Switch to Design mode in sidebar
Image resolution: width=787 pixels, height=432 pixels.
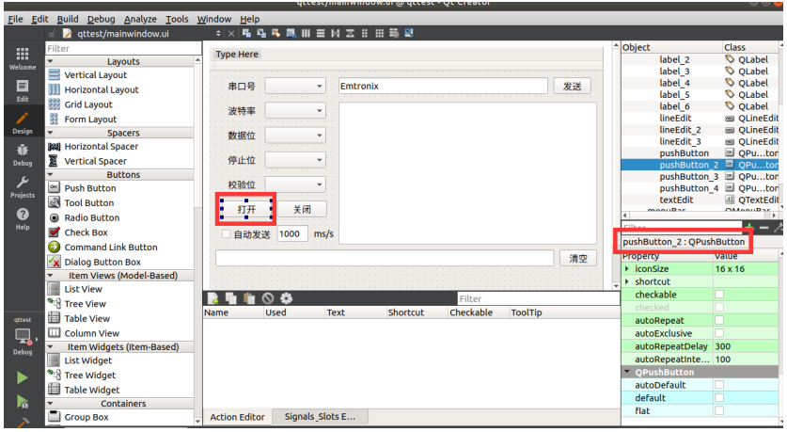pos(22,122)
